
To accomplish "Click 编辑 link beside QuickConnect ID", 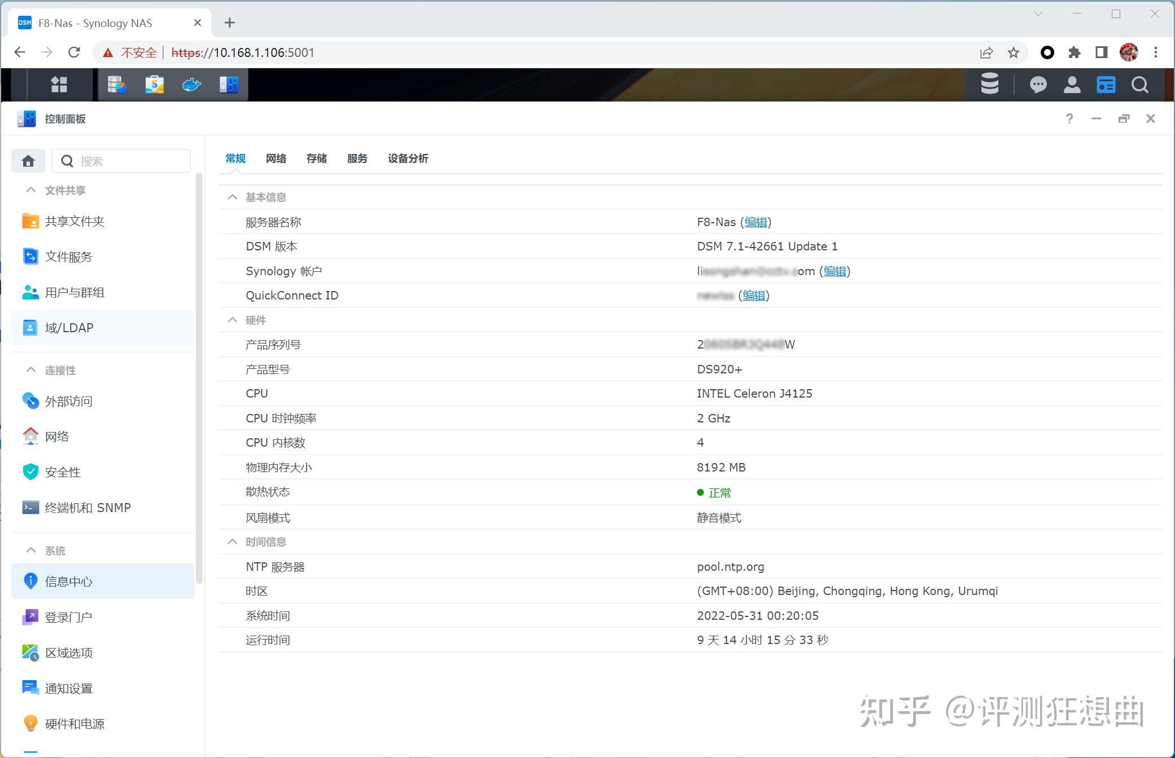I will [x=753, y=296].
